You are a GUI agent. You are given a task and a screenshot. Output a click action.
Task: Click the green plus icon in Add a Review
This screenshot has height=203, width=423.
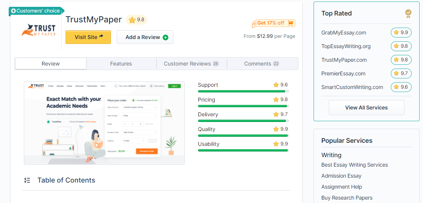click(x=165, y=37)
